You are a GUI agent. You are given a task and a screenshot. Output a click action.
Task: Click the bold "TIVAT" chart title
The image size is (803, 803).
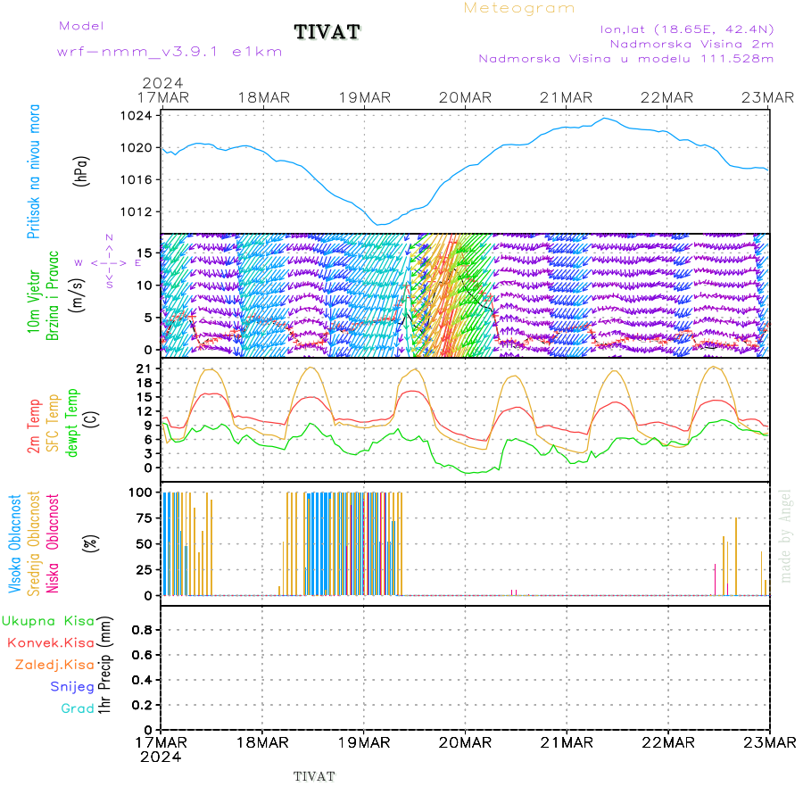click(327, 32)
